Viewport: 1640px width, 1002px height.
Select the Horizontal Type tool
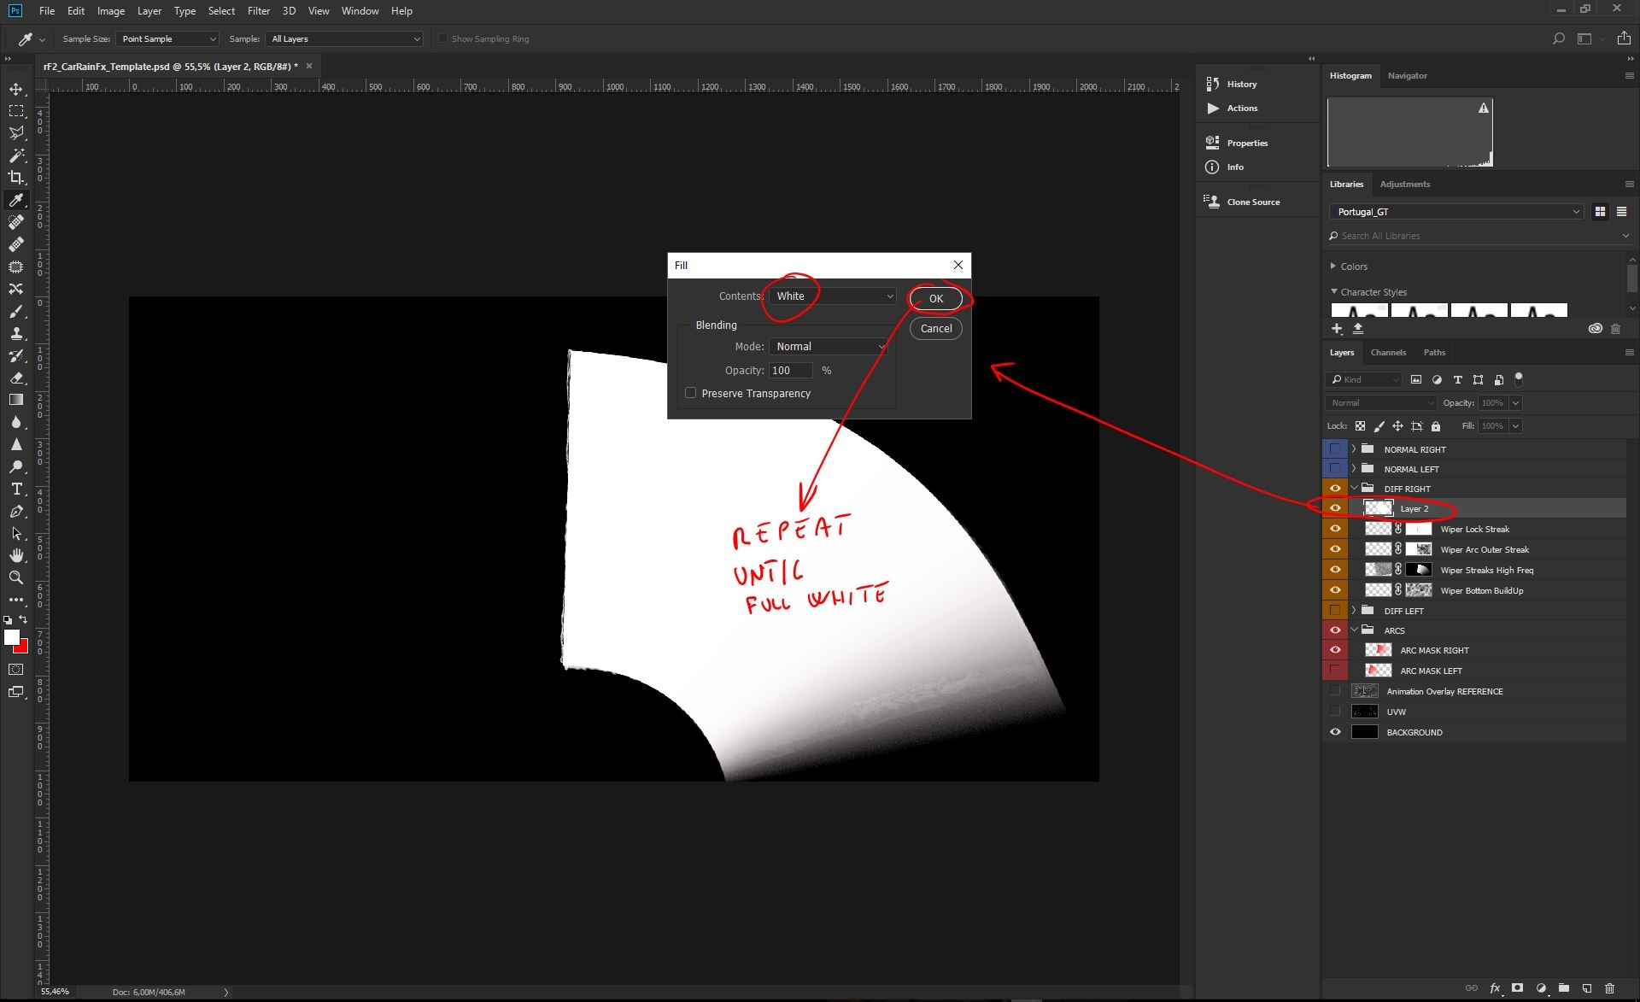pyautogui.click(x=16, y=489)
